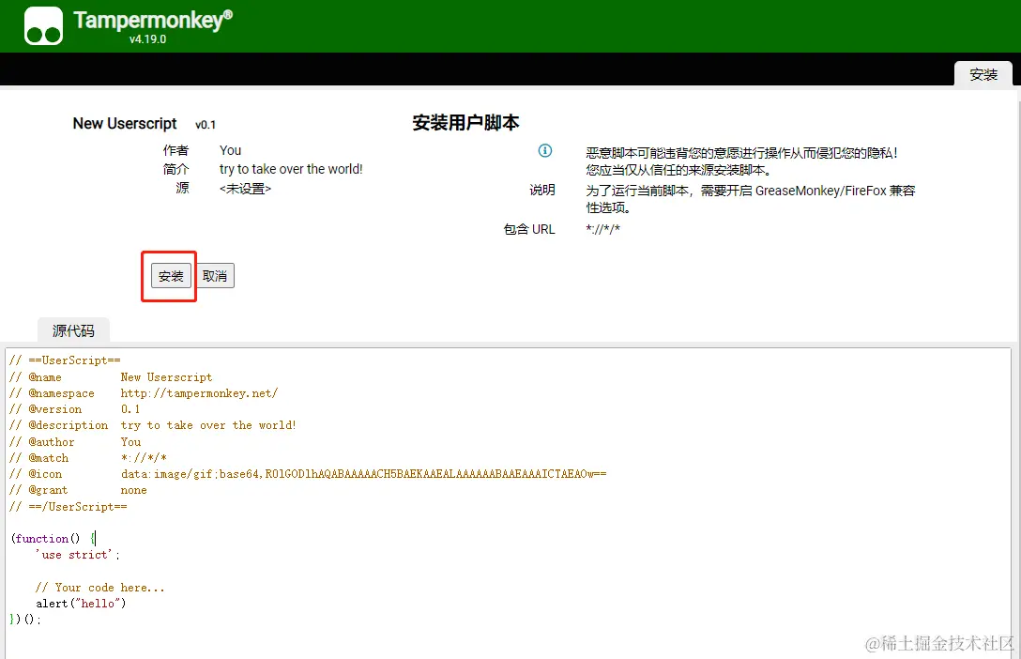Viewport: 1021px width, 659px height.
Task: Click the malicious script warning text
Action: click(x=741, y=161)
